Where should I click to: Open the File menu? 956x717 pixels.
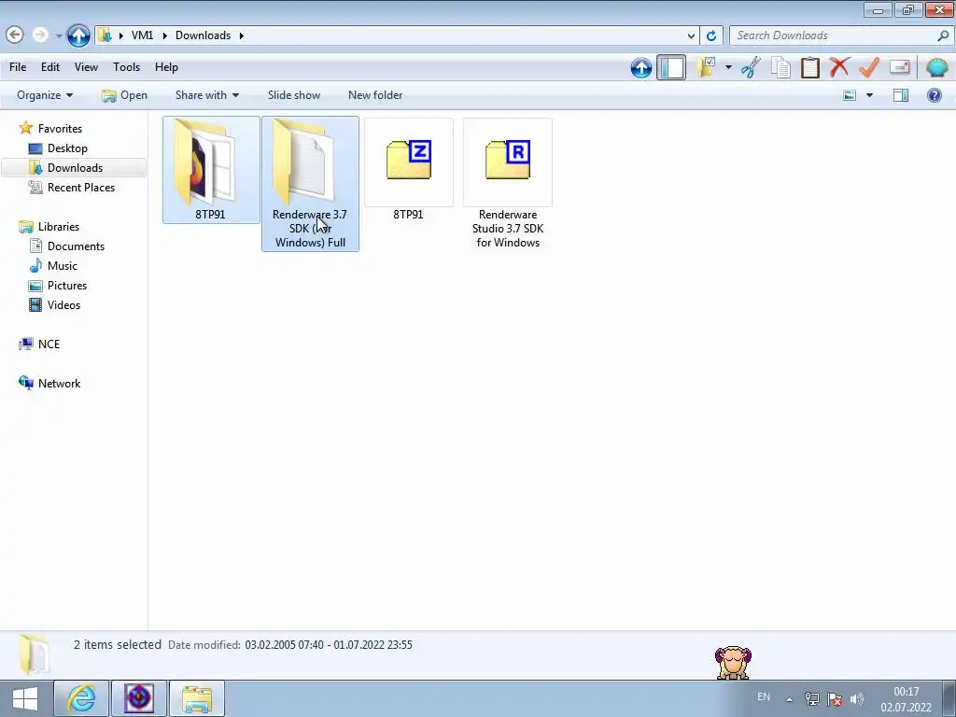18,67
